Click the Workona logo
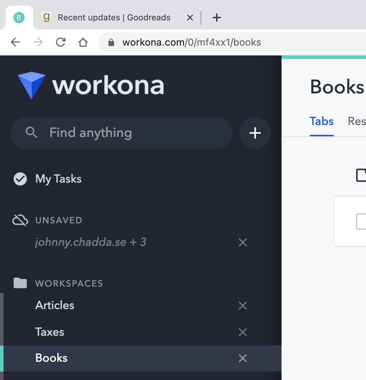The width and height of the screenshot is (366, 380). [91, 85]
